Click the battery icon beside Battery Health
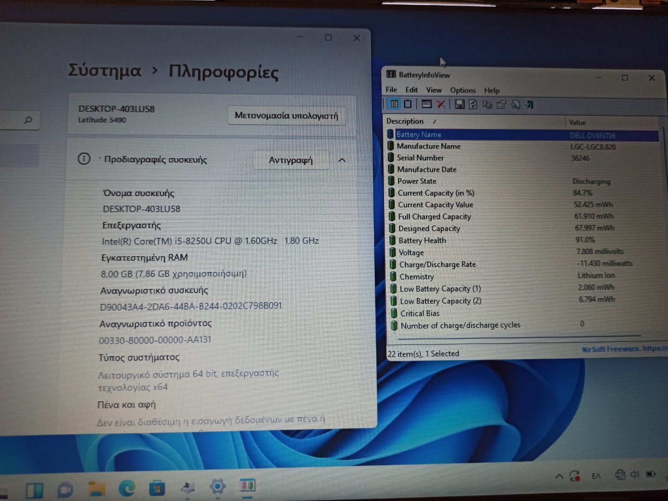This screenshot has height=501, width=668. pyautogui.click(x=393, y=240)
